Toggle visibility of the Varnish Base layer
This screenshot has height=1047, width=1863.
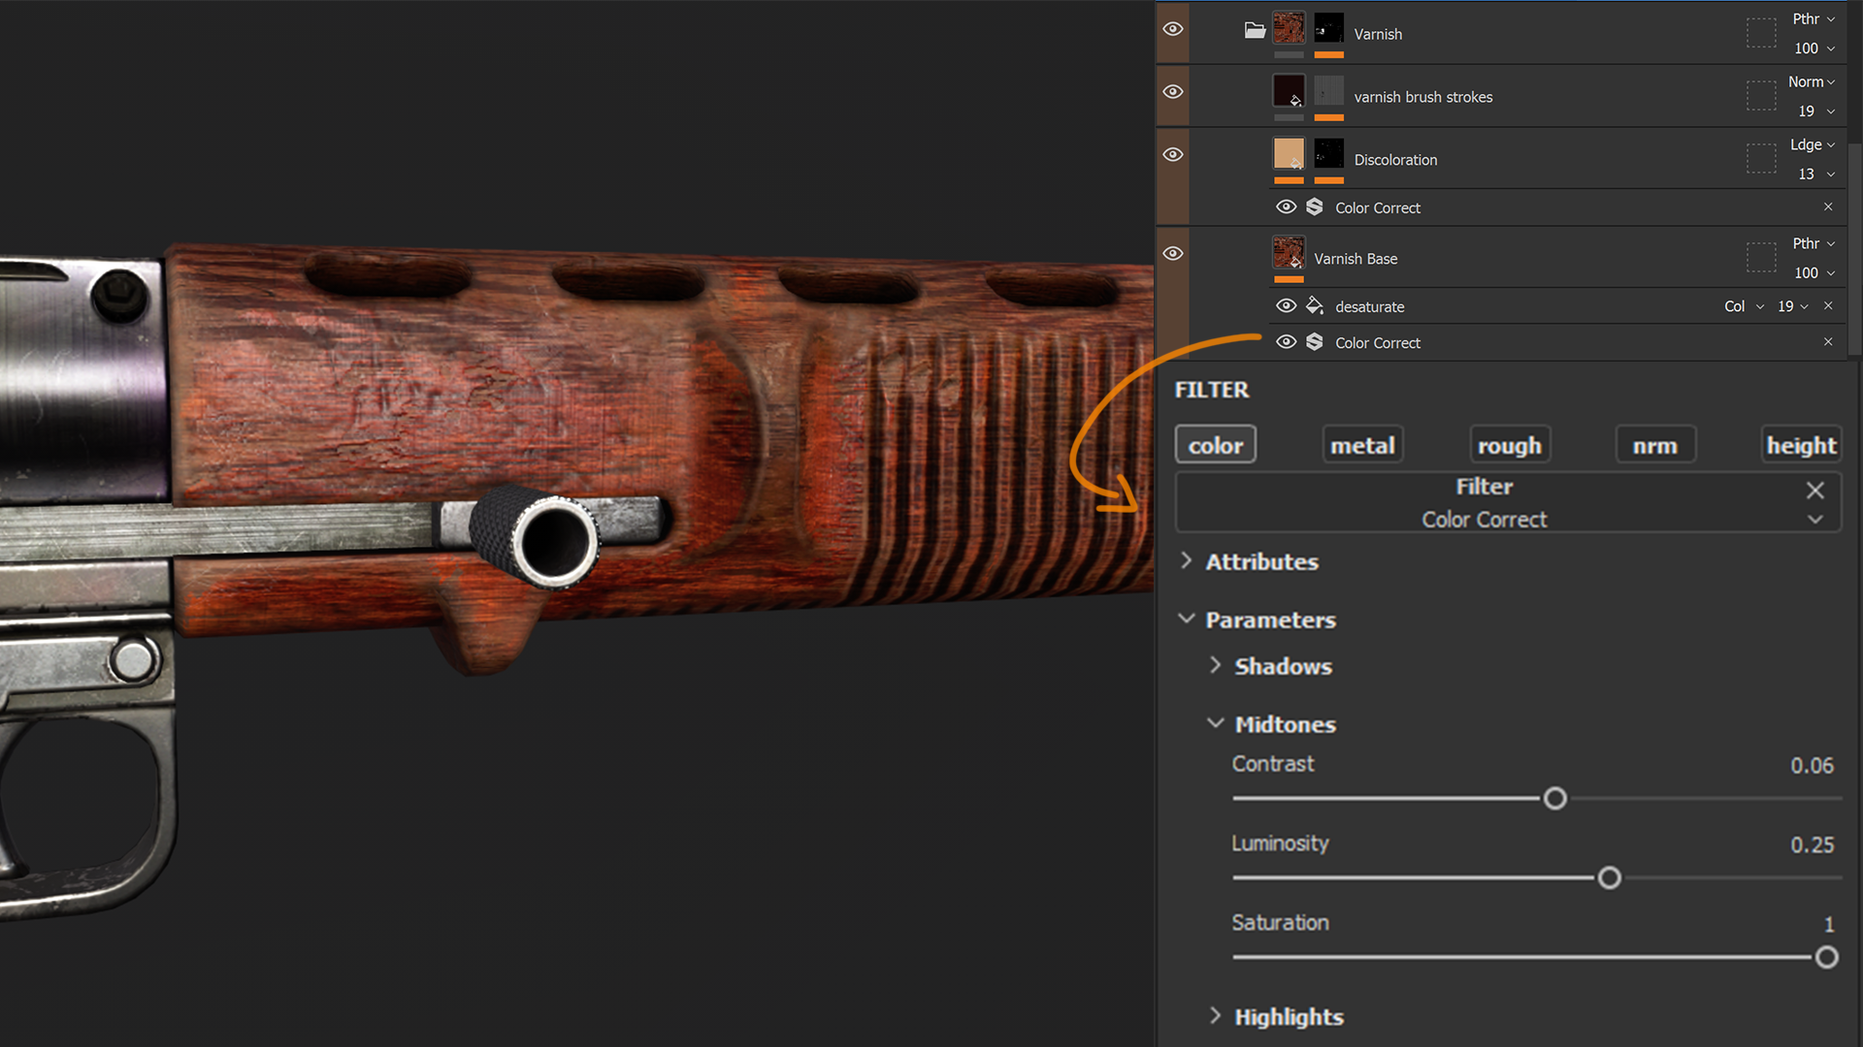pos(1173,254)
